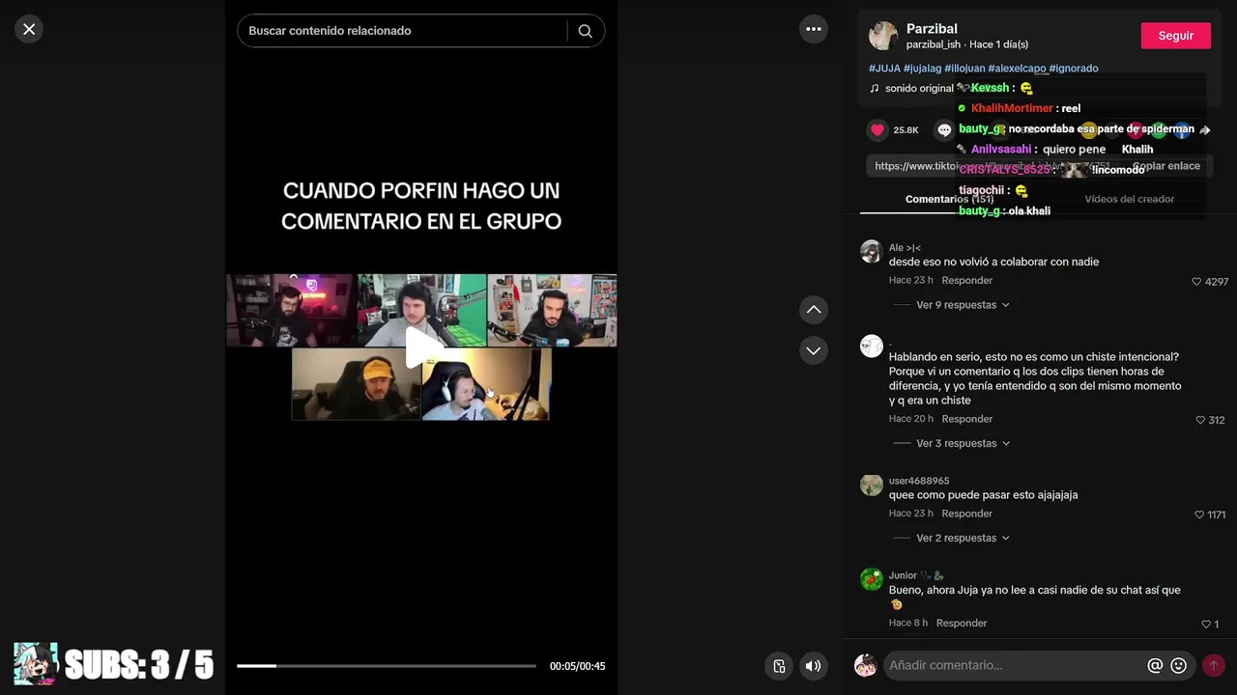Toggle auto-scroll icon beside the volume button
The image size is (1237, 695).
[x=779, y=665]
